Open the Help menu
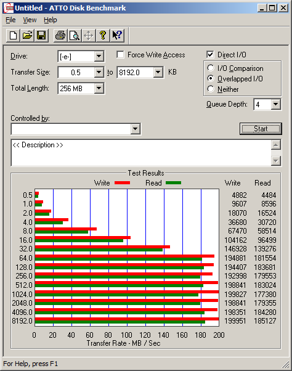 tap(51, 20)
